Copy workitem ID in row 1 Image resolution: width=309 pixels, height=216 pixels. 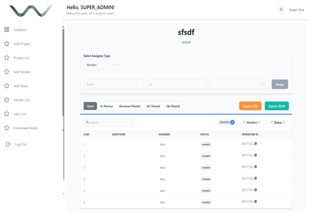pos(256,143)
